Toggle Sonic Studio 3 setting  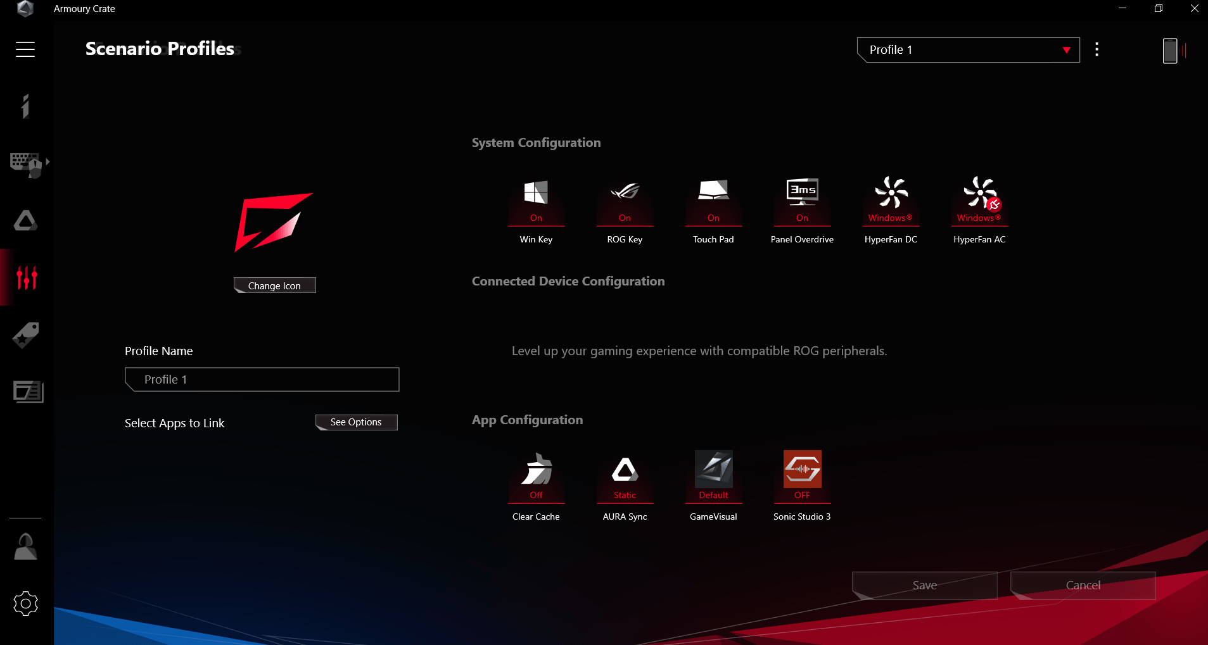coord(802,477)
